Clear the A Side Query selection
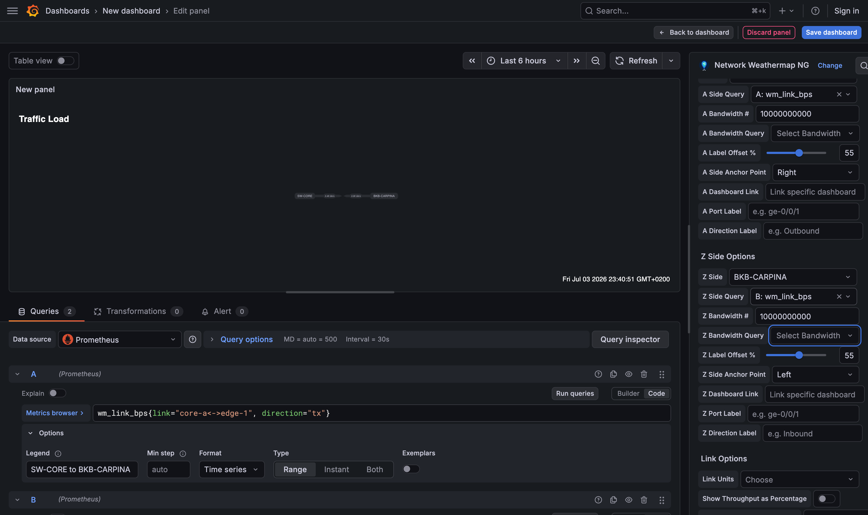 coord(839,94)
